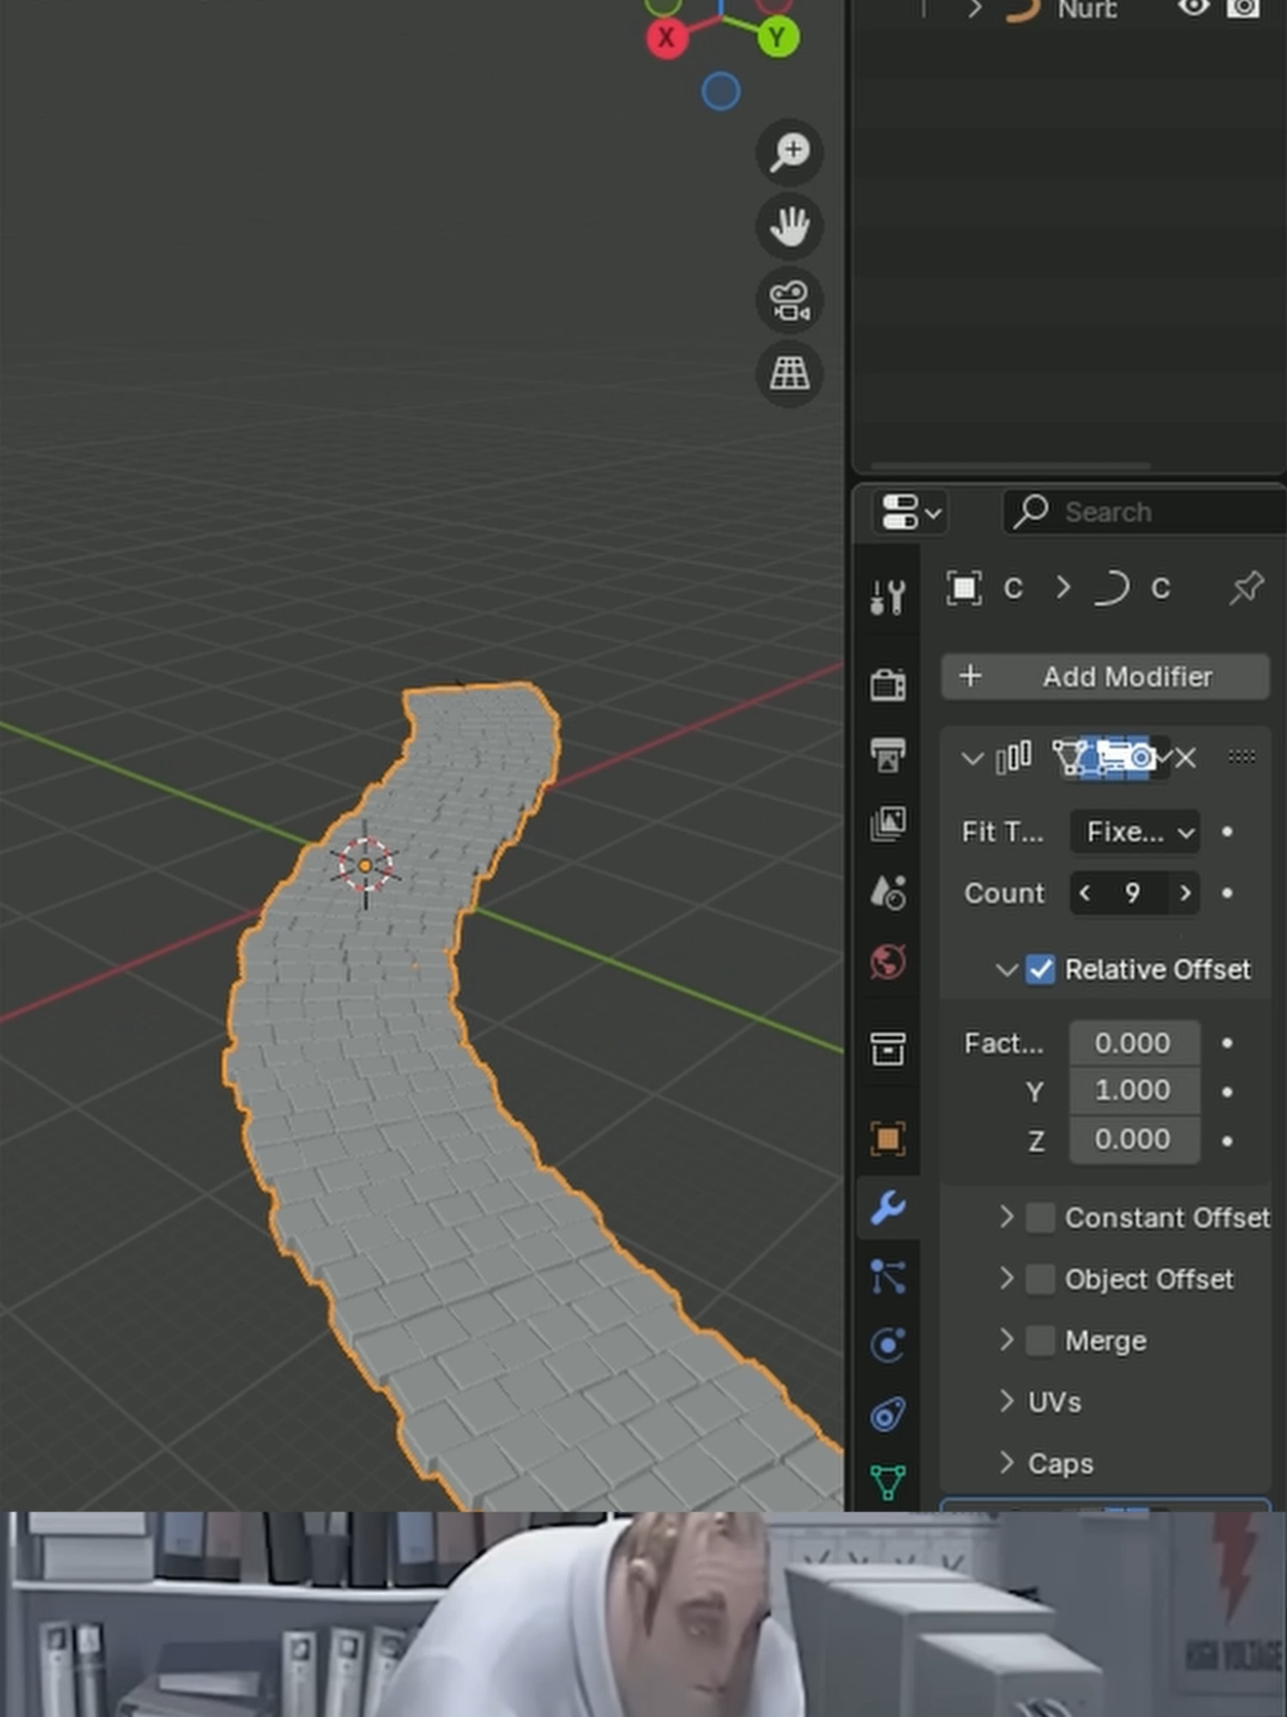Toggle modifier edit mode display icon

point(1069,758)
